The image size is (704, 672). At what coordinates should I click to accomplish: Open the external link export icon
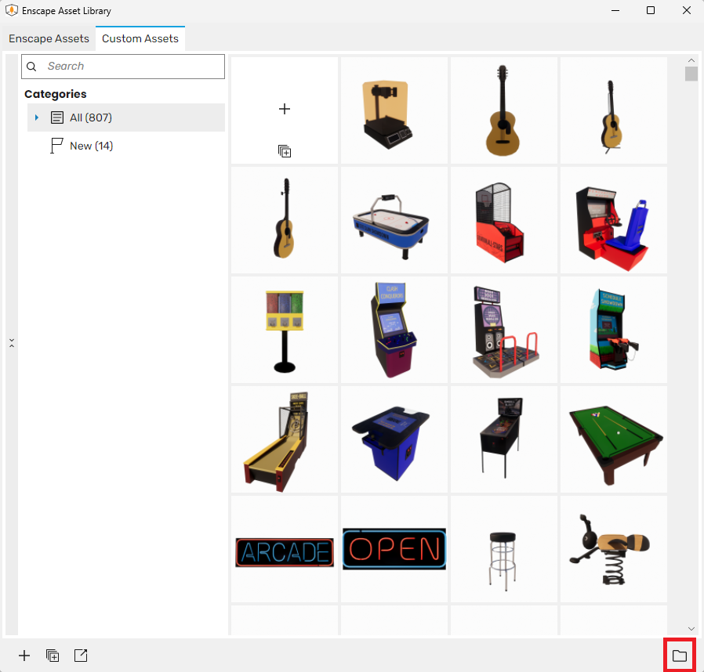[x=81, y=656]
